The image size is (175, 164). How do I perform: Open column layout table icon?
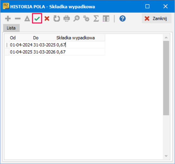(106, 19)
